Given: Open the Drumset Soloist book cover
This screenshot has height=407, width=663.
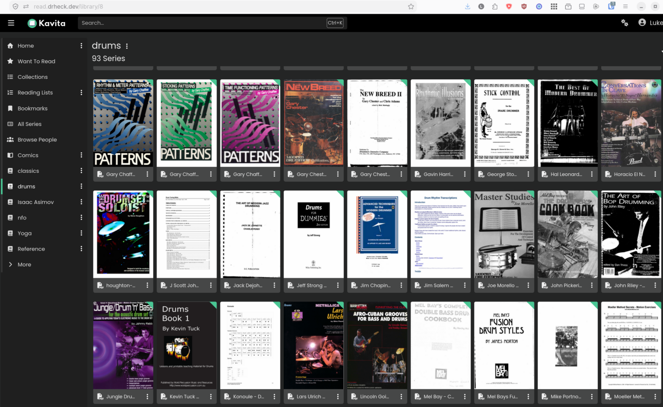Looking at the screenshot, I should pos(123,234).
